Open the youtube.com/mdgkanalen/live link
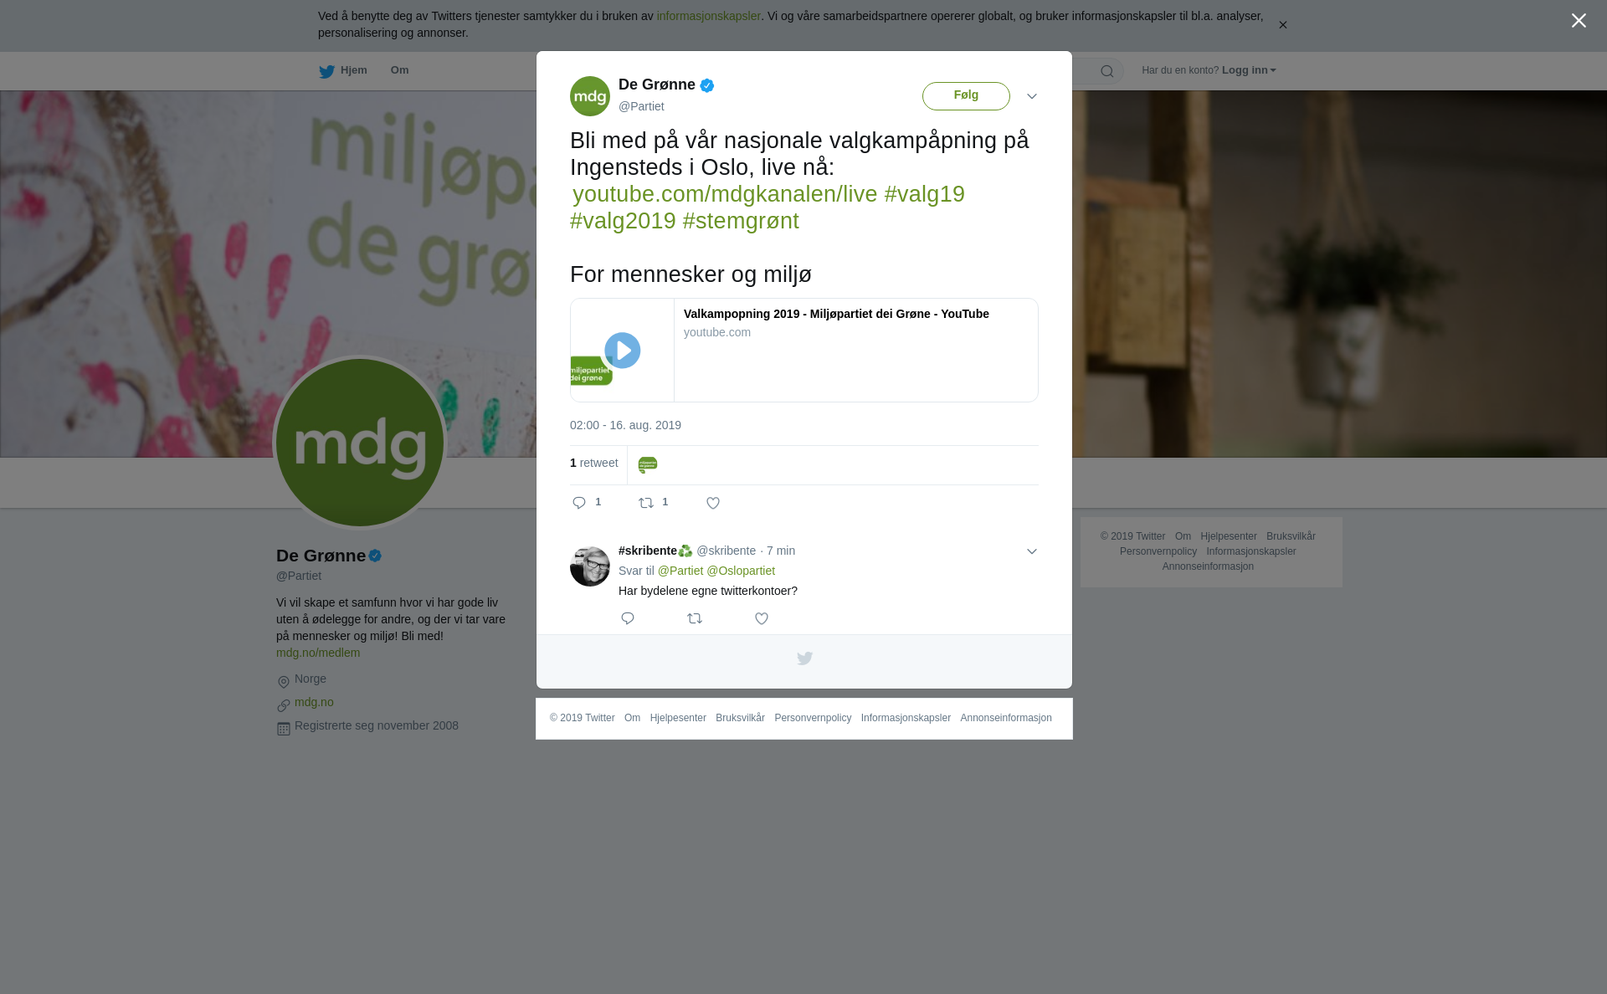1607x994 pixels. [725, 194]
